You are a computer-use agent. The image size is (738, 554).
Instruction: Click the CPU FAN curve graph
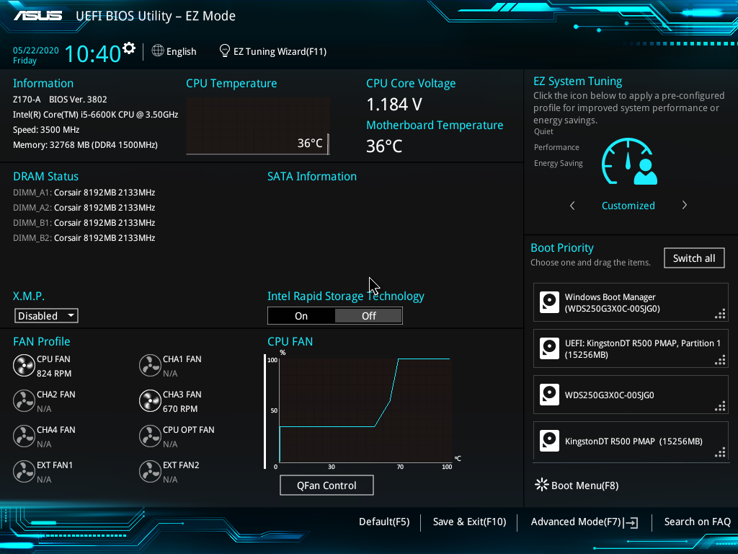pos(364,410)
